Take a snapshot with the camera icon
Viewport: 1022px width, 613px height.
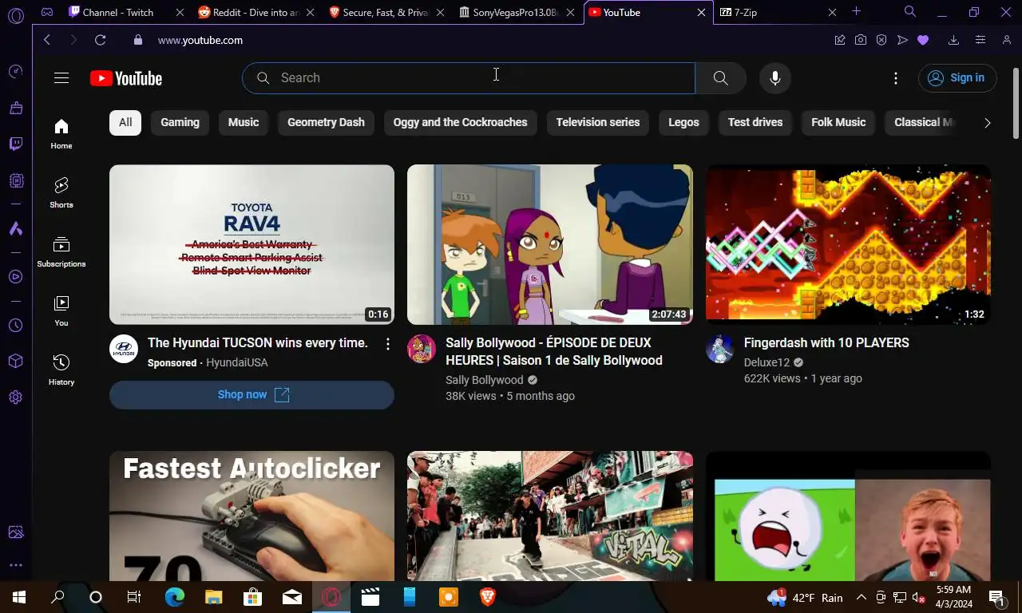coord(861,40)
